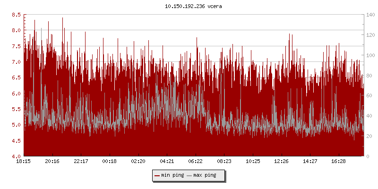Image resolution: width=378 pixels, height=189 pixels.
Task: Click the gray max ping legend swatch
Action: click(x=190, y=175)
